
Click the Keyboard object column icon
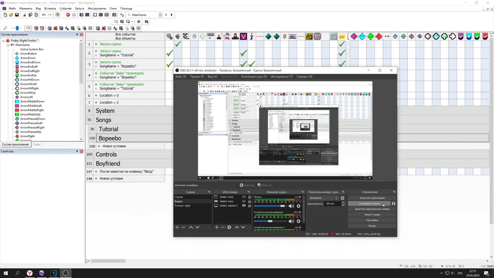(210, 37)
